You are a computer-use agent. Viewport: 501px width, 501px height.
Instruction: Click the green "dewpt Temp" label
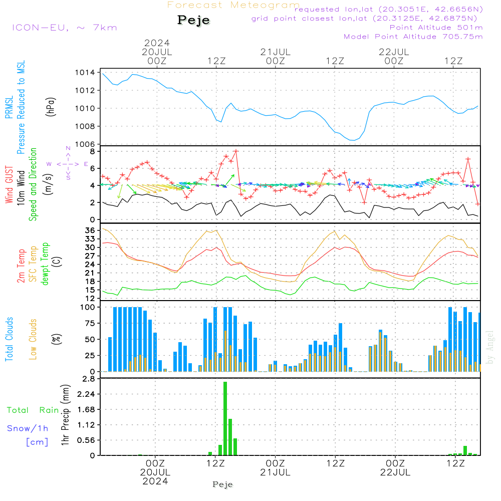coord(45,264)
